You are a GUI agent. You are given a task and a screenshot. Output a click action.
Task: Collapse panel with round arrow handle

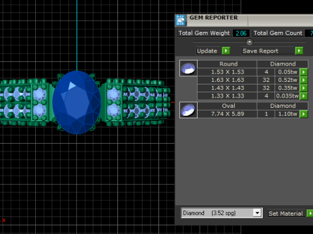click(x=250, y=42)
